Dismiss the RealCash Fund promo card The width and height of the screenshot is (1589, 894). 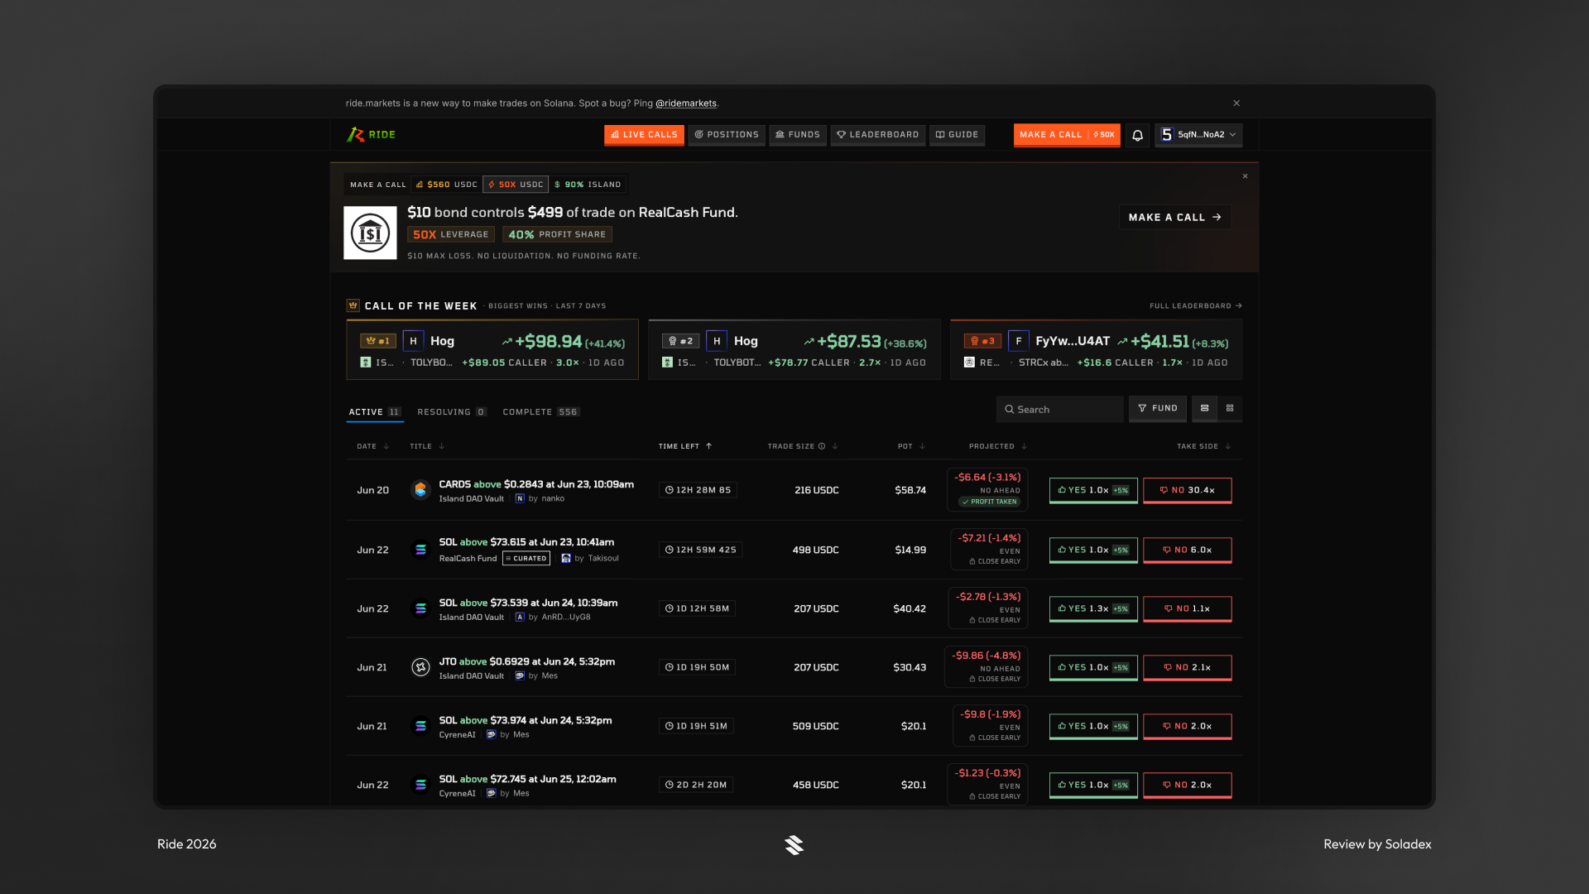coord(1245,176)
